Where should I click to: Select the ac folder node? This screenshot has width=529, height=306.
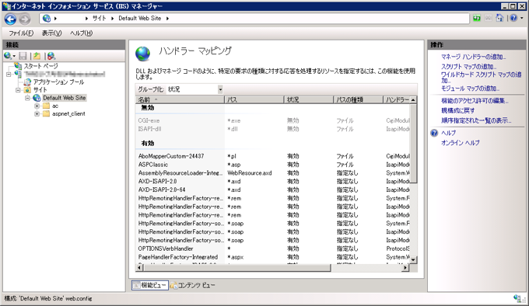pos(55,106)
